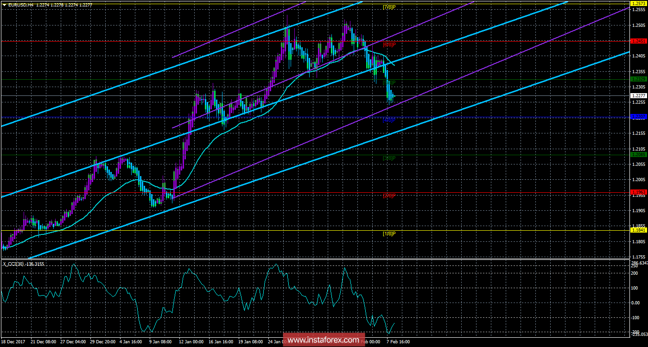Click the [4/8]P Murrey level label
The height and width of the screenshot is (347, 648).
389,120
